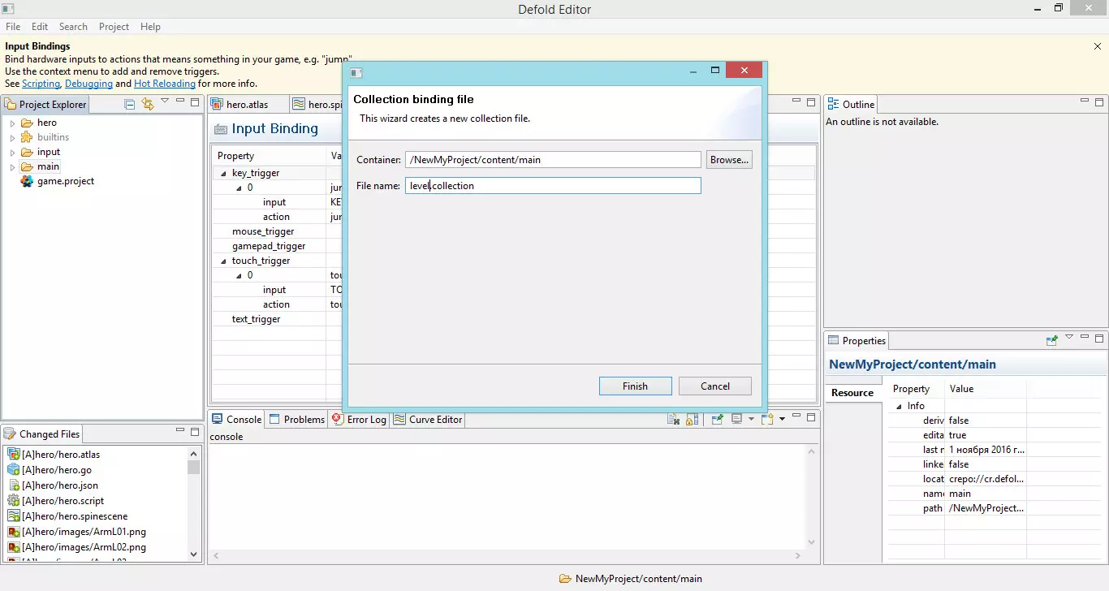Clear the console output using its toolbar icon
Viewport: 1109px width, 591px height.
point(673,420)
